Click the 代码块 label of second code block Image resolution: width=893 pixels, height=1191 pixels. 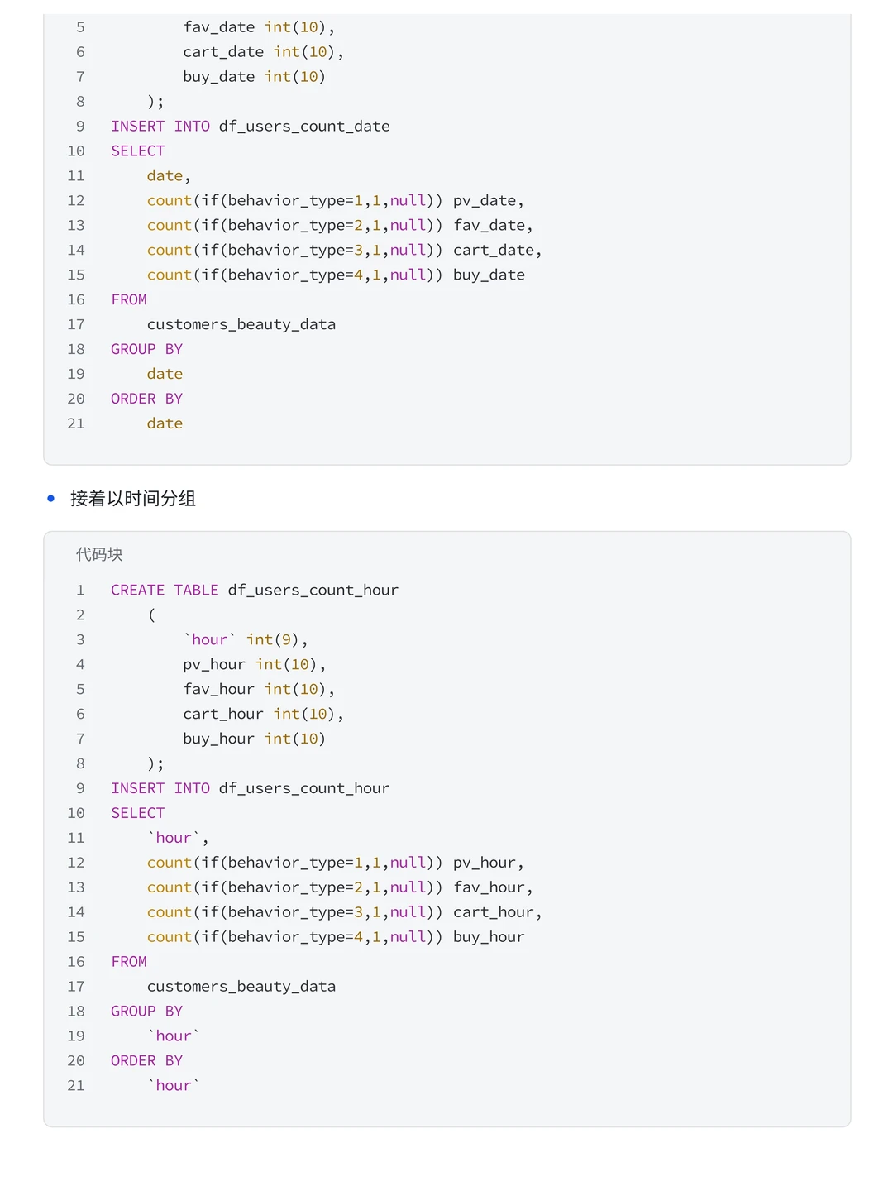click(x=99, y=554)
